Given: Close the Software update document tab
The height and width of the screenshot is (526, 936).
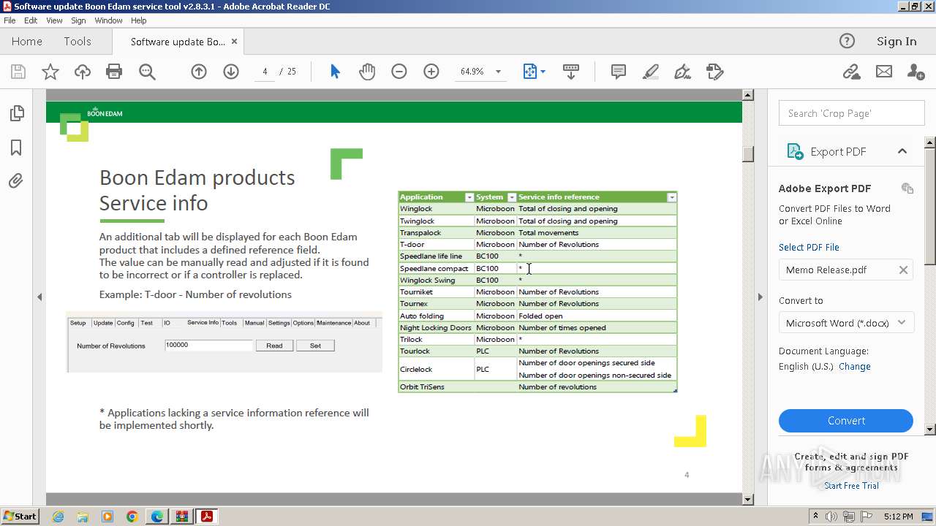Looking at the screenshot, I should tap(235, 42).
